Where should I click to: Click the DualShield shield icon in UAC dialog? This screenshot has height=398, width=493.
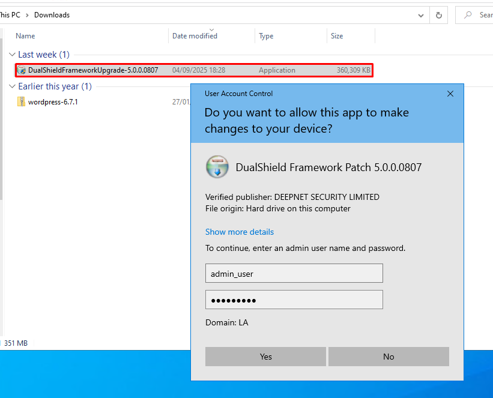click(217, 167)
